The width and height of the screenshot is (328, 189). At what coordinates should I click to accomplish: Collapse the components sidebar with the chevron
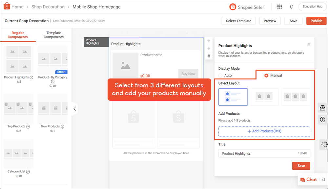pos(75,109)
